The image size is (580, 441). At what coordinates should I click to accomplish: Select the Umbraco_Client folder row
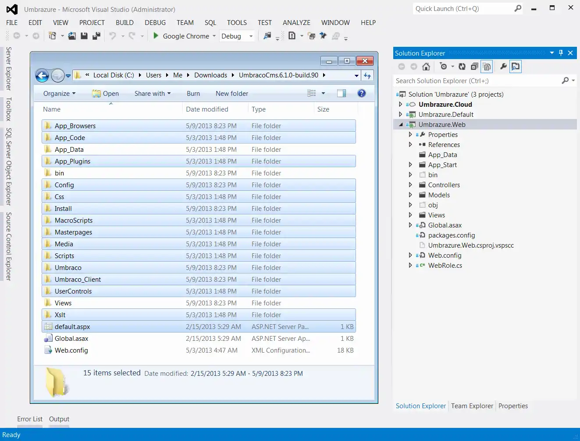click(x=199, y=280)
